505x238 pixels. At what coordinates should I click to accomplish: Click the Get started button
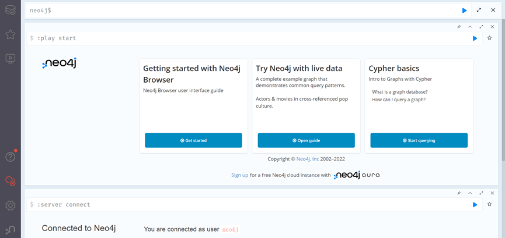pyautogui.click(x=193, y=140)
